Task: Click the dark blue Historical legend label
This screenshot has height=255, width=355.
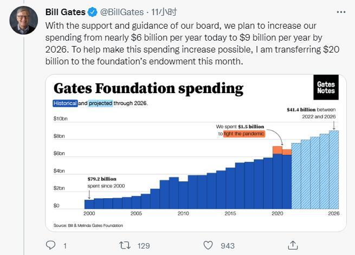Action: coord(65,103)
